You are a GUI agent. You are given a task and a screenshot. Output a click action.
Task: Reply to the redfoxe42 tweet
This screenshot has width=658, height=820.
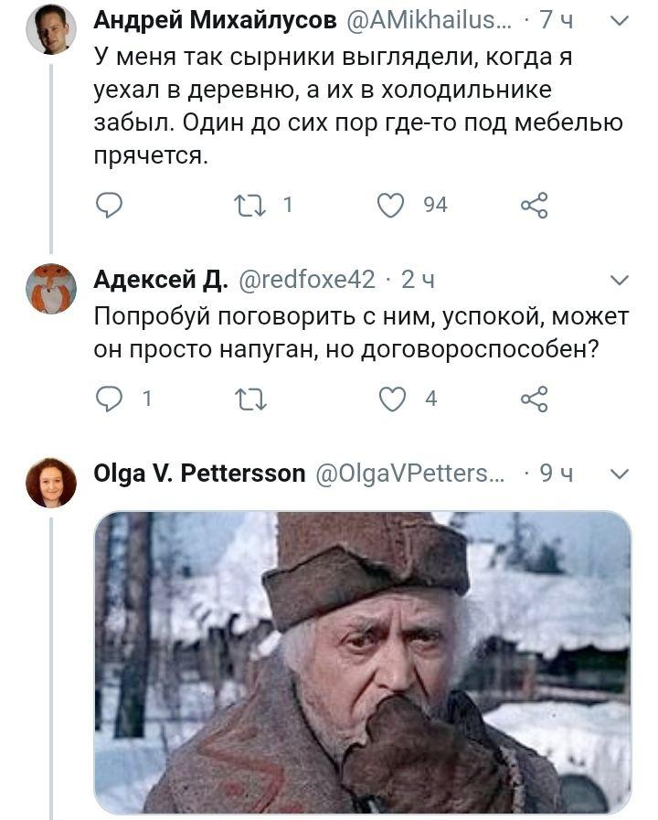click(x=109, y=399)
